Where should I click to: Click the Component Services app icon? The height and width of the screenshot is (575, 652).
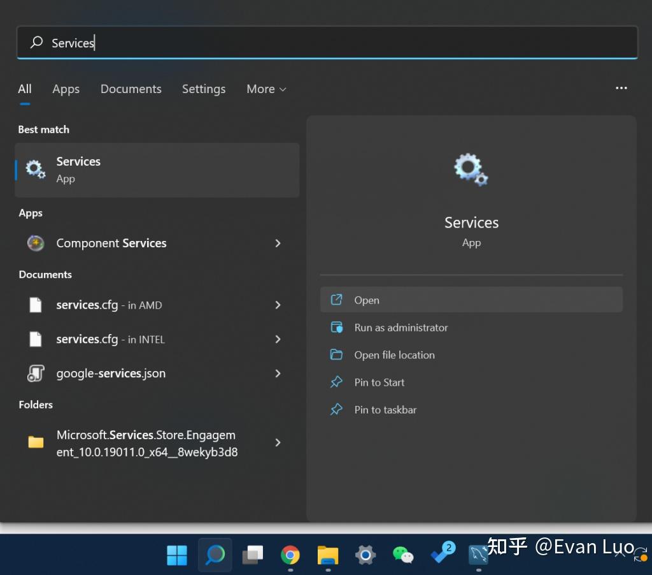tap(36, 243)
